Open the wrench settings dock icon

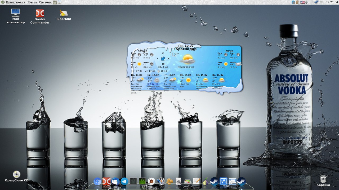click(x=179, y=181)
